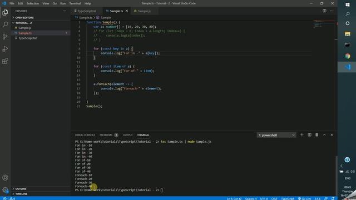This screenshot has width=356, height=200.
Task: Change indentation via Spaces: 4 status
Action: click(x=251, y=198)
